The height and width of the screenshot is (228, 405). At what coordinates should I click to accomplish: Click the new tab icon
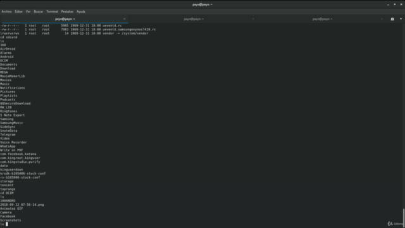pyautogui.click(x=392, y=19)
